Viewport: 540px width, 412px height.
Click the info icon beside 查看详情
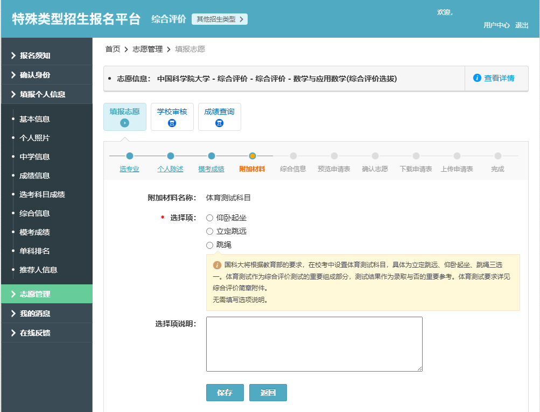click(476, 78)
